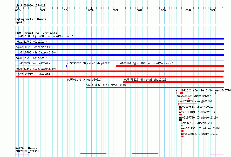Click the 9p24.3 cytogenetic band label
231x157 pixels.
pyautogui.click(x=20, y=22)
